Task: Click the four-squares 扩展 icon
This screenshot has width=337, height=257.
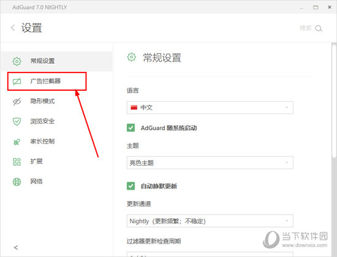Action: (x=17, y=162)
